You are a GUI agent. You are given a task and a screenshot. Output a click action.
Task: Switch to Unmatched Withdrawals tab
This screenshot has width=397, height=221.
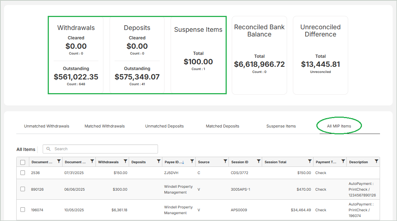[47, 126]
